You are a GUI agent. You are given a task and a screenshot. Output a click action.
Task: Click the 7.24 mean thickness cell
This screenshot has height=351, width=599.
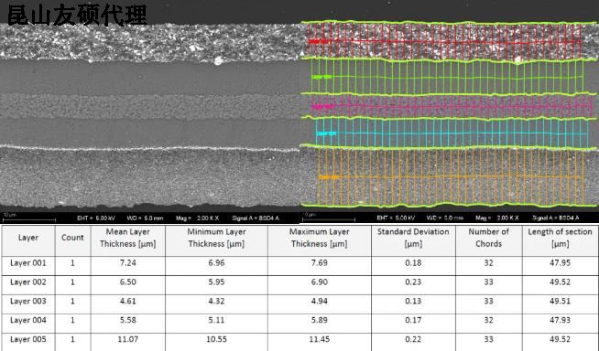128,263
